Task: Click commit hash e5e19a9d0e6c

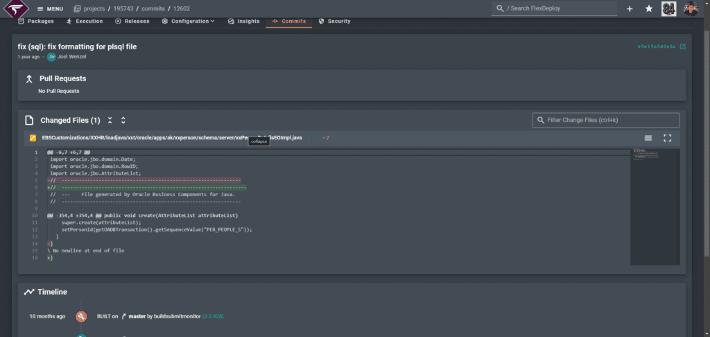Action: (x=657, y=46)
